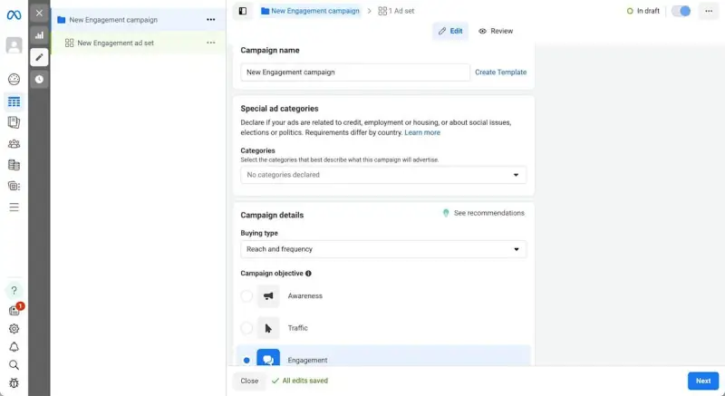Click 1 Ad set breadcrumb
Viewport: 725px width, 396px height.
[x=396, y=11]
